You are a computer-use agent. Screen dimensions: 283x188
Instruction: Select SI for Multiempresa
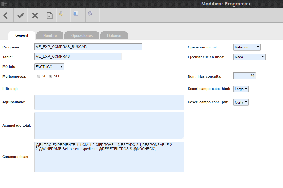[x=38, y=76]
